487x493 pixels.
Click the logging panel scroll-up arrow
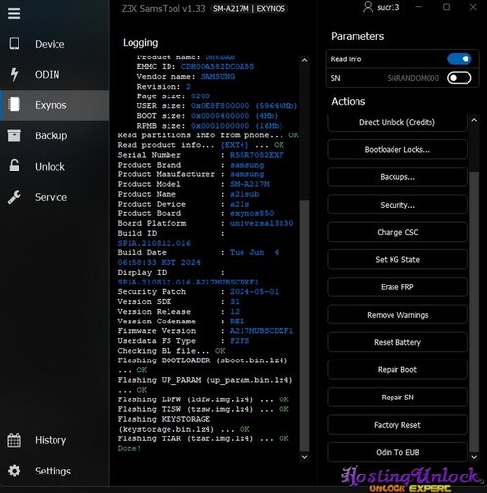click(304, 60)
